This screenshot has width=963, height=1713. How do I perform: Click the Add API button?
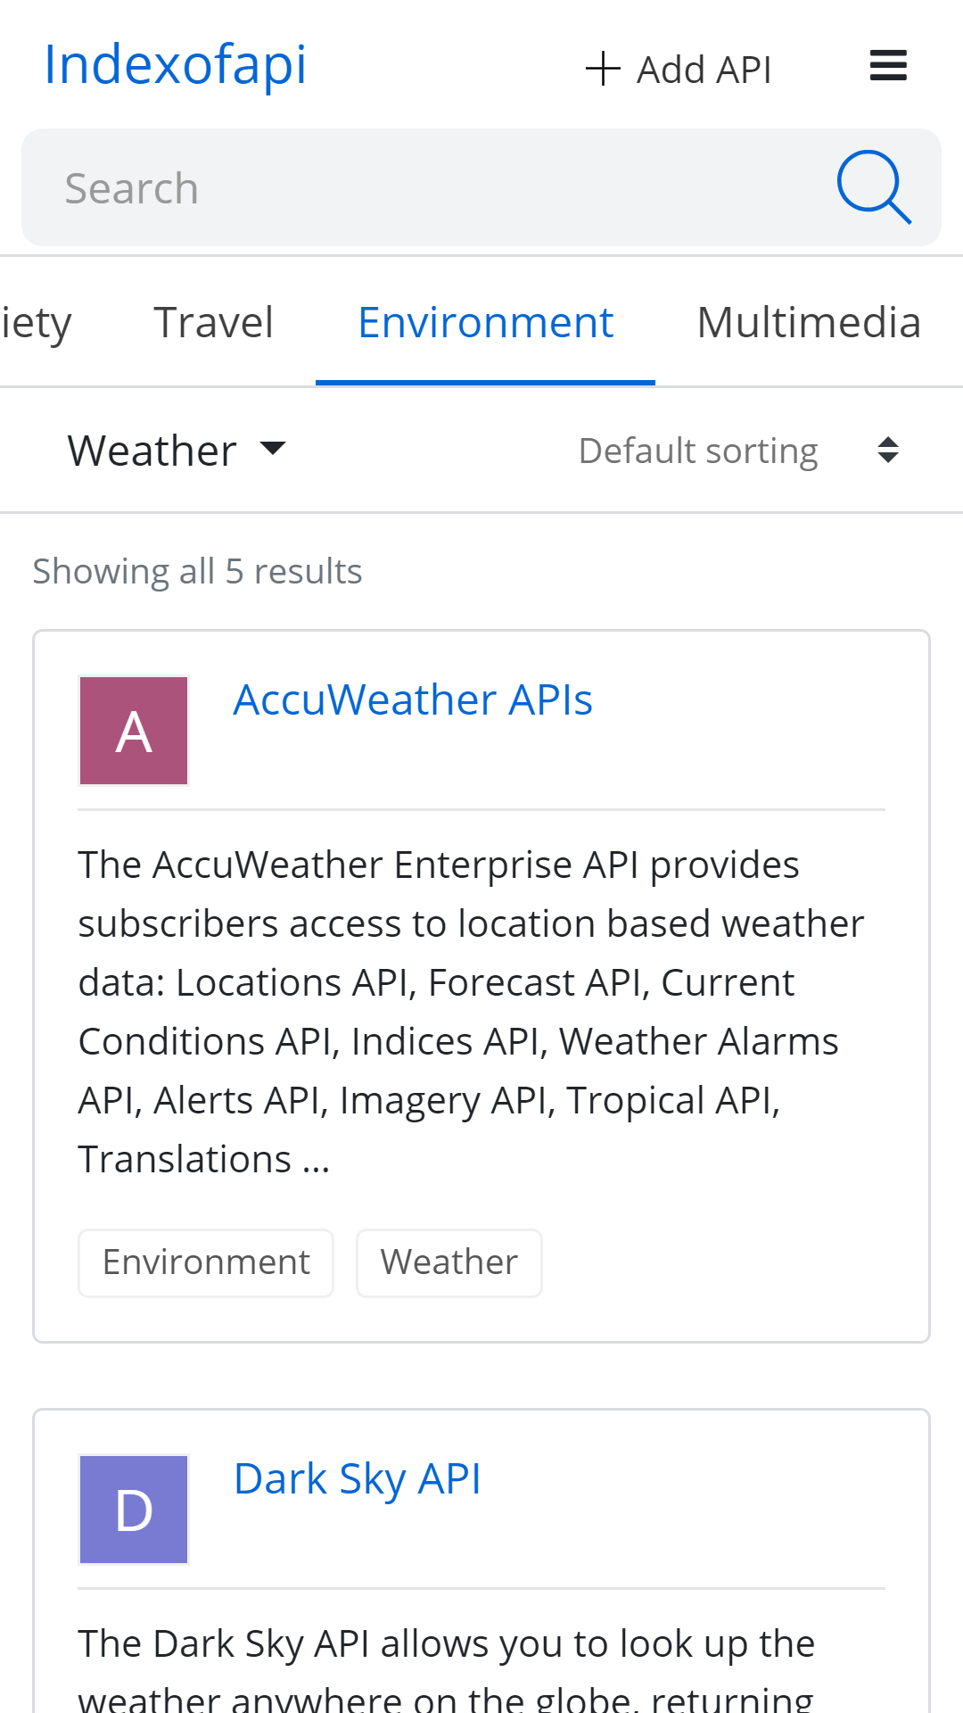point(679,67)
